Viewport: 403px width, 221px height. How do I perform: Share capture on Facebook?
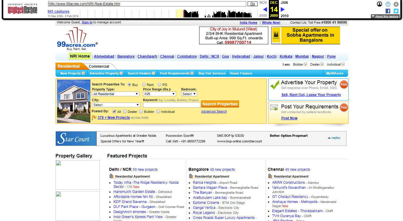(388, 11)
